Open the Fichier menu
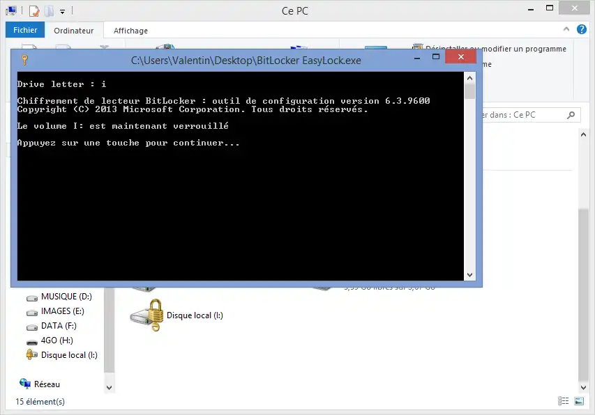Viewport: 595px width, 415px height. pyautogui.click(x=25, y=30)
